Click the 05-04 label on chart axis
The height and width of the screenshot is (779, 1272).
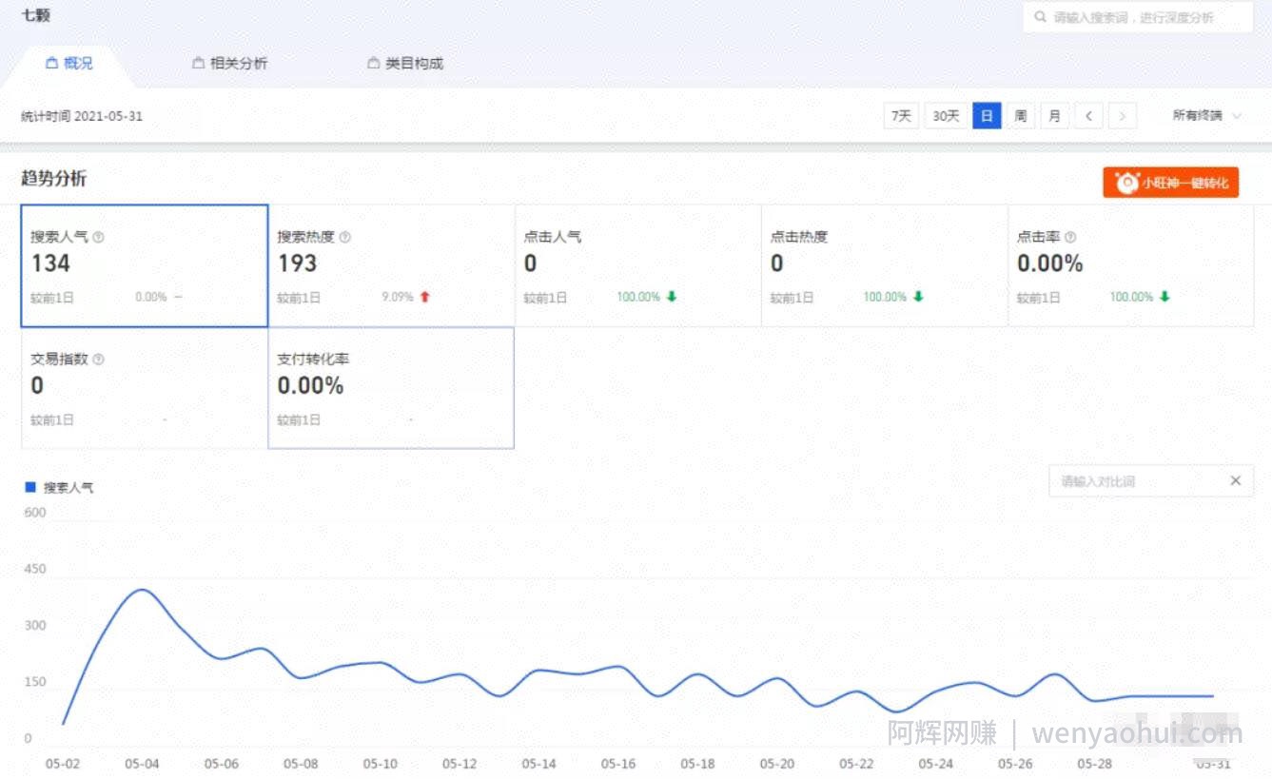click(x=141, y=764)
